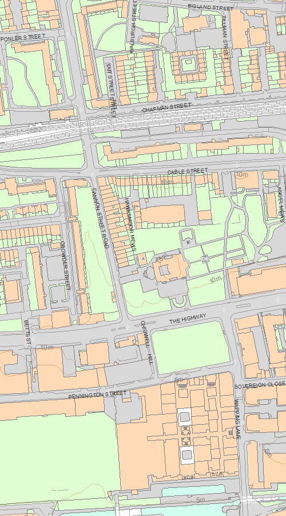Click The Highway road label

pyautogui.click(x=188, y=318)
